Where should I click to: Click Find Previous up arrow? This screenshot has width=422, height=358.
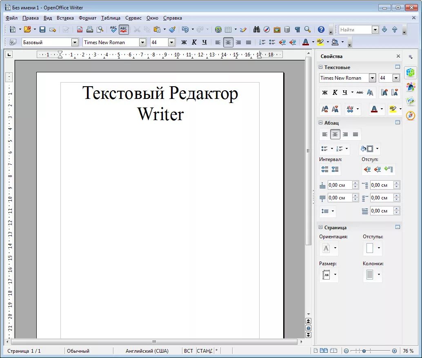coord(395,29)
